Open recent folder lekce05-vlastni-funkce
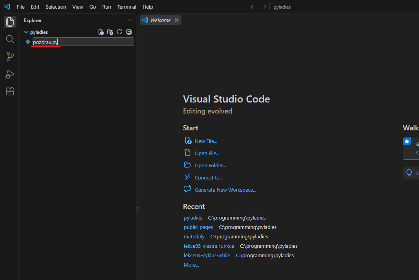Viewport: 419px width, 280px height. (209, 246)
